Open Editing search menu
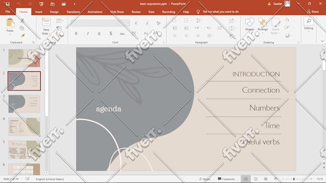 click(x=309, y=24)
